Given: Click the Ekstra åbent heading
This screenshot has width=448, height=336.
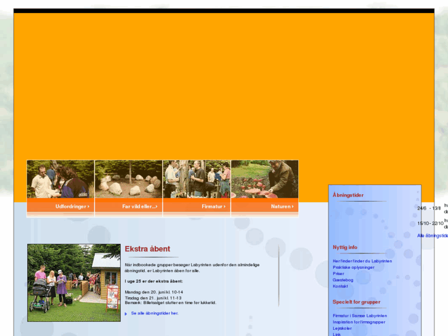Looking at the screenshot, I should click(x=147, y=249).
